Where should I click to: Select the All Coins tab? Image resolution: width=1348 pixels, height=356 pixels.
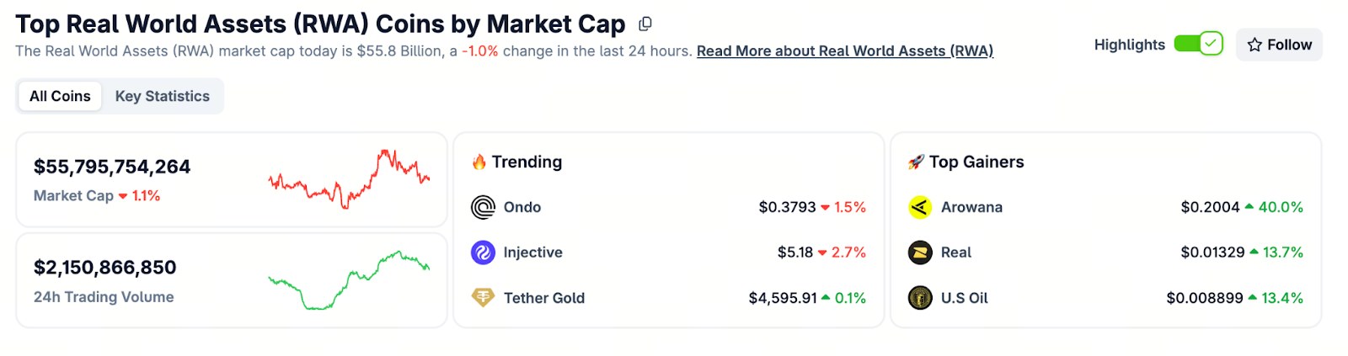point(60,96)
